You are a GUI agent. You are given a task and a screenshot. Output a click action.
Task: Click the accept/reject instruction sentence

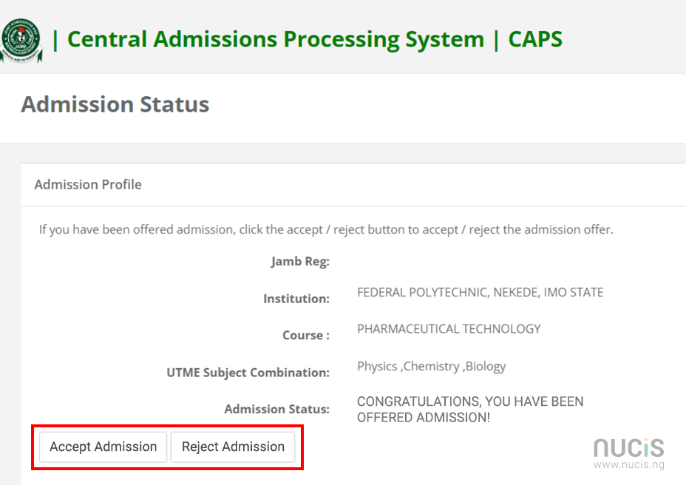pos(326,229)
